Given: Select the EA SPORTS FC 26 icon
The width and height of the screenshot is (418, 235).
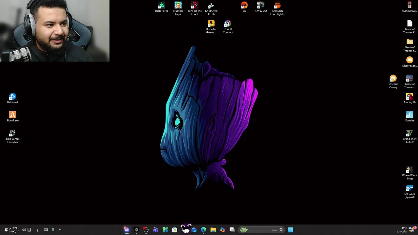Looking at the screenshot, I should point(211,8).
